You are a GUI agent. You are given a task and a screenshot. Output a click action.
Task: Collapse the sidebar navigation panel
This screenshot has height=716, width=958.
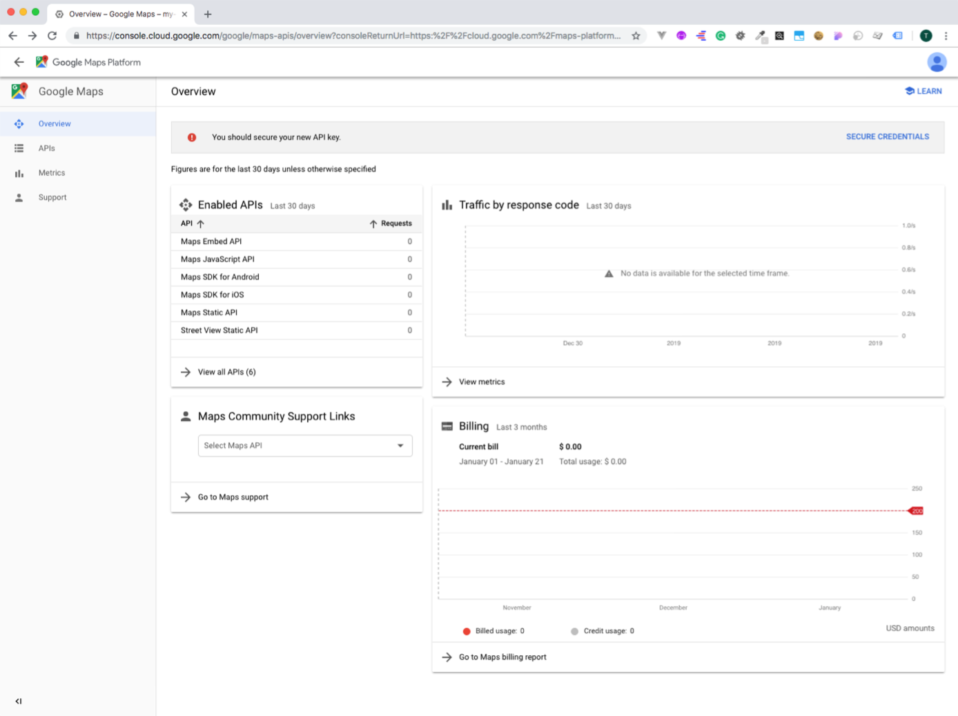(19, 701)
